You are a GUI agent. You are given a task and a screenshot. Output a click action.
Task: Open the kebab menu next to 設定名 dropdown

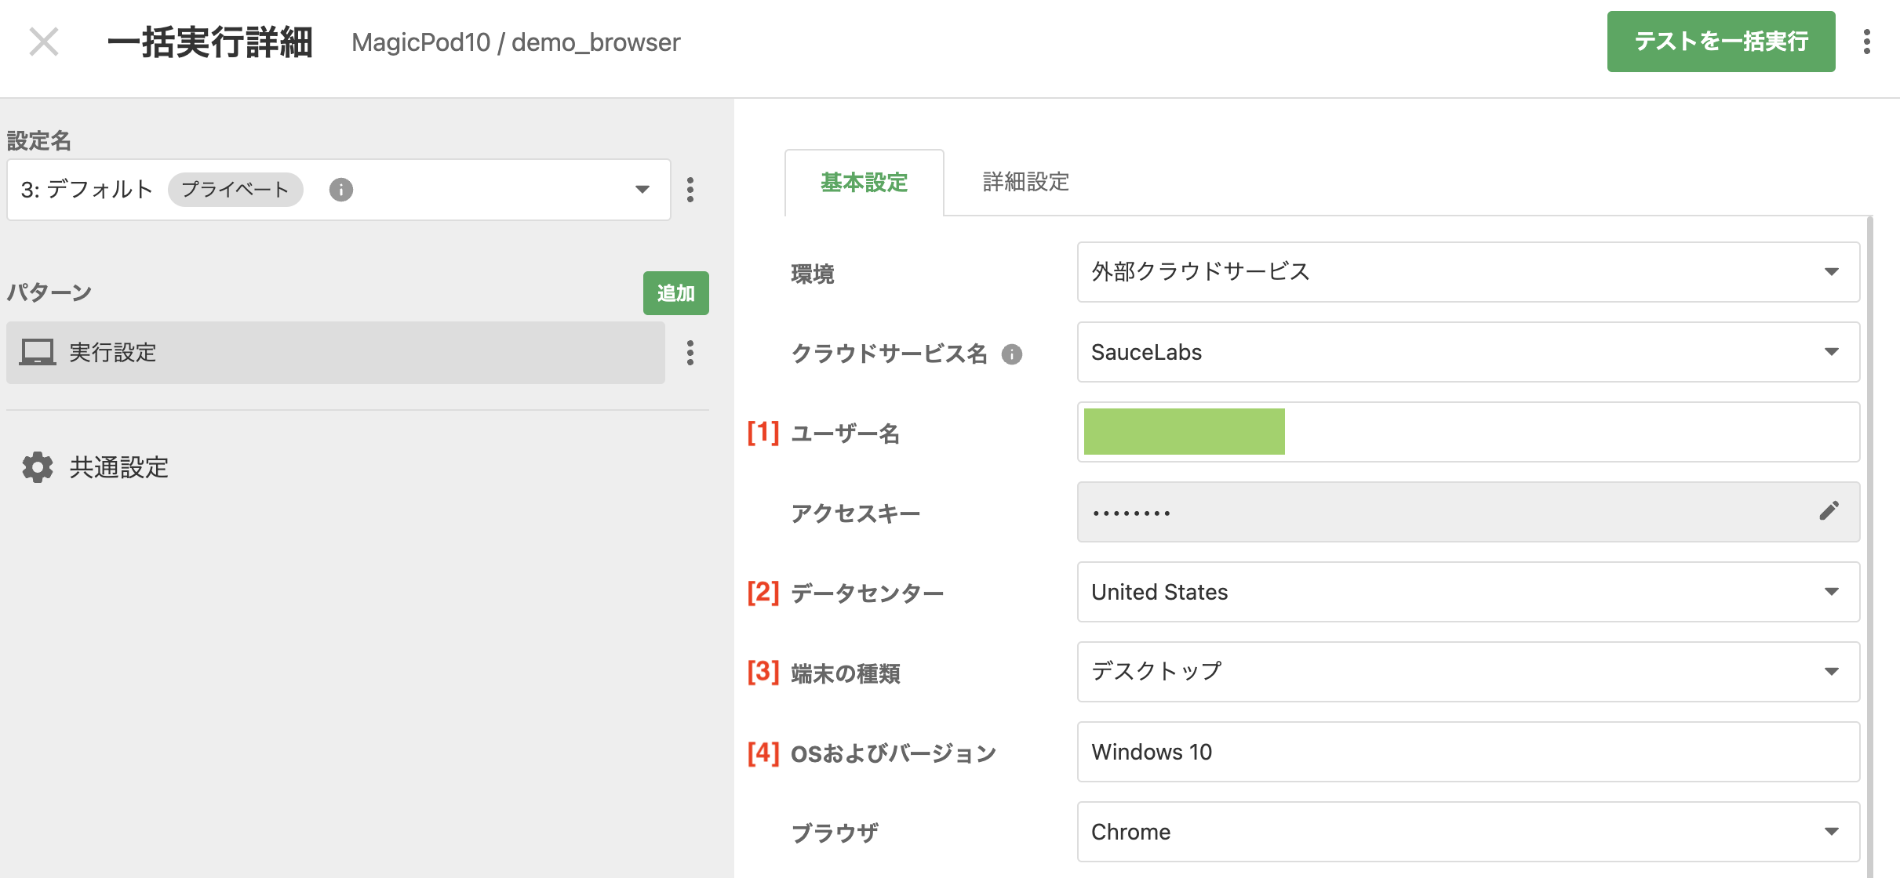click(x=690, y=190)
